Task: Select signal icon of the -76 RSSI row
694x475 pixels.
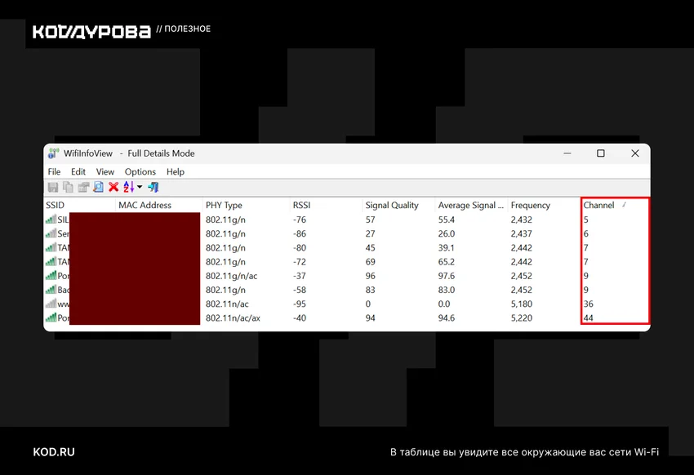Action: (51, 220)
